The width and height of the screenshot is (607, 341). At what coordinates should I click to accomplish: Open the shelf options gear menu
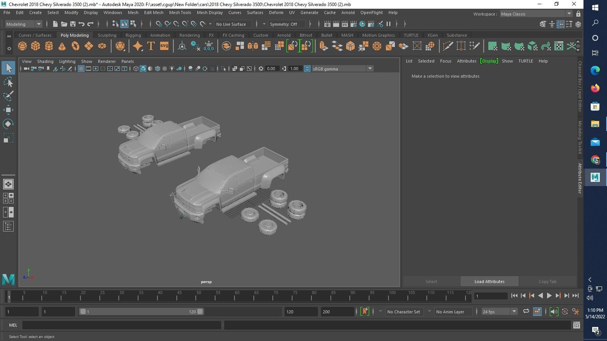click(x=9, y=48)
